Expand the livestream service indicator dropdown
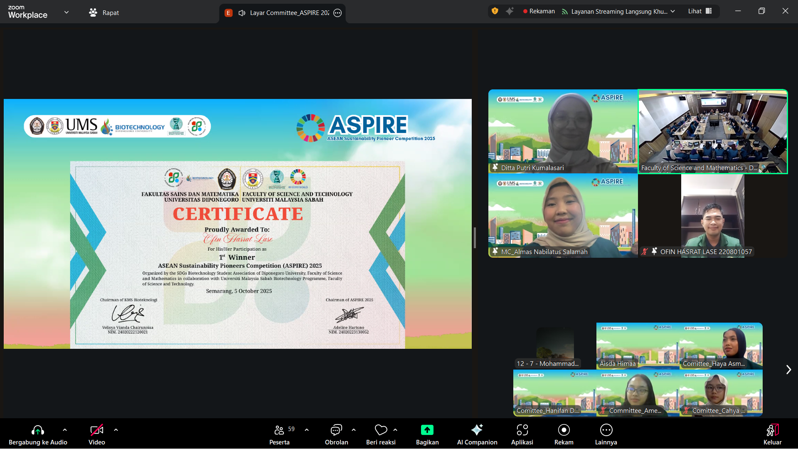Image resolution: width=798 pixels, height=449 pixels. [673, 11]
